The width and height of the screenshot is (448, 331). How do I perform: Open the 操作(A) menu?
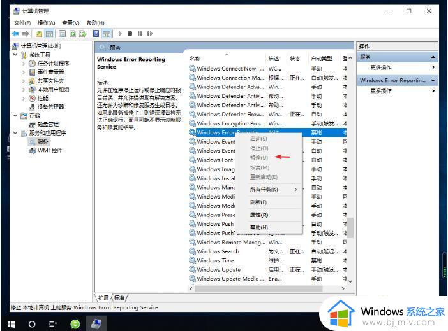(x=46, y=23)
